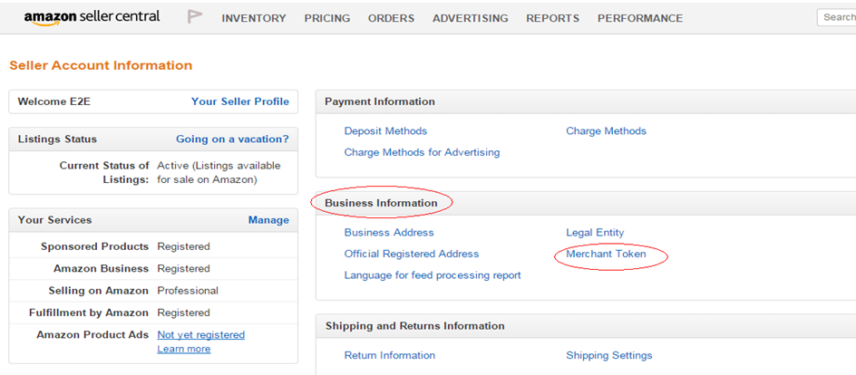Click Manage in Your Services
This screenshot has height=375, width=856.
pos(268,220)
